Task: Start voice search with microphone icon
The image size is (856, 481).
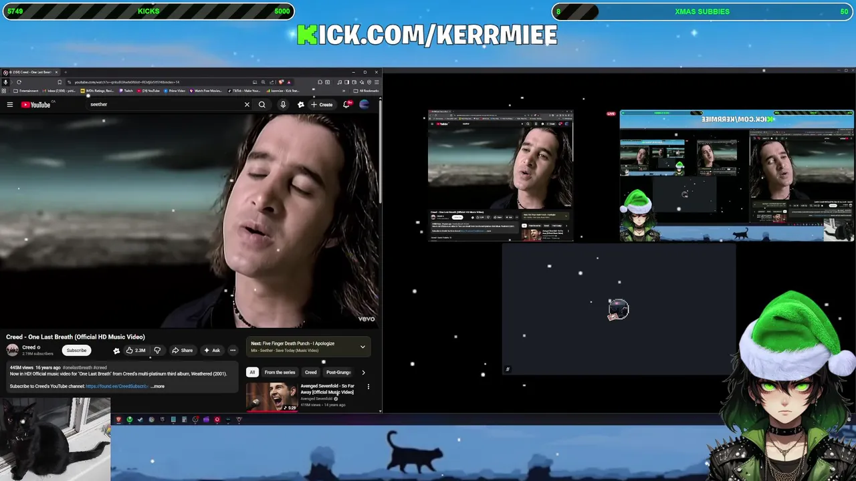Action: click(283, 104)
